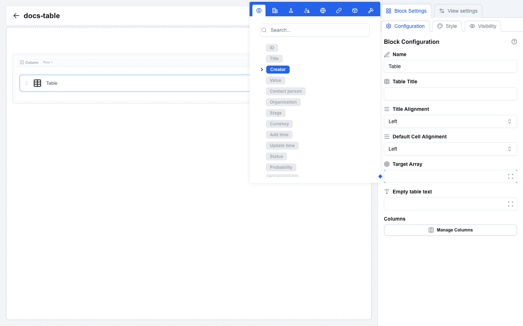Select the Title variable chip
Image resolution: width=523 pixels, height=326 pixels.
(x=274, y=59)
